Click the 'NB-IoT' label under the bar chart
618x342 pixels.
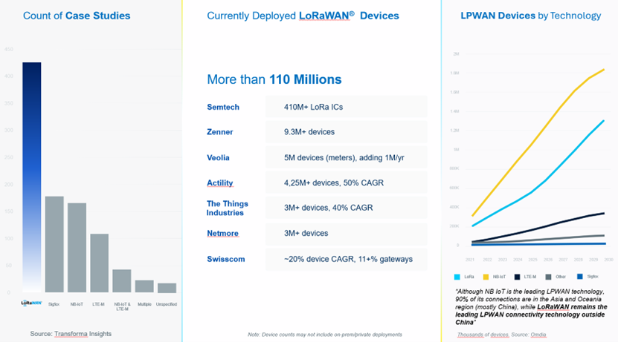[x=77, y=304]
